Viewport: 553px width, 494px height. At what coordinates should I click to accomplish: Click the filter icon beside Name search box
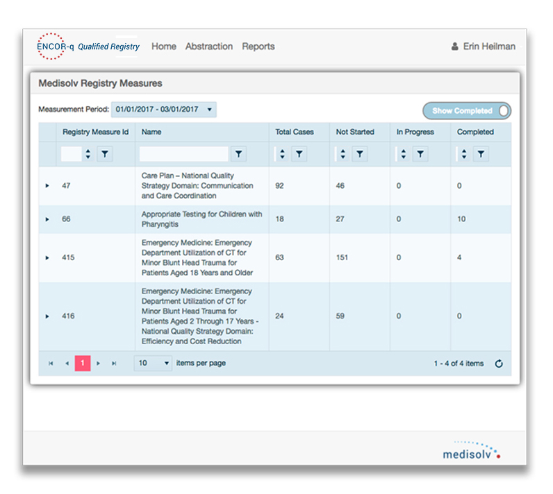coord(238,154)
